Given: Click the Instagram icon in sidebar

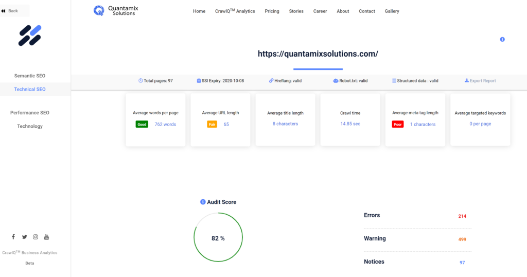Looking at the screenshot, I should 36,237.
